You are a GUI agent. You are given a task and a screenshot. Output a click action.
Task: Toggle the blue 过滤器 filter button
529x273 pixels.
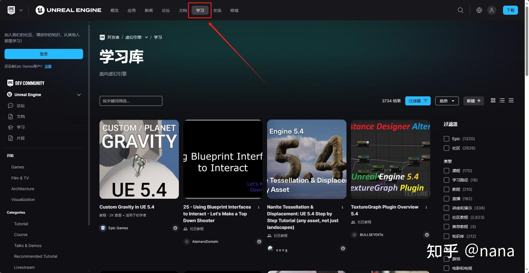pyautogui.click(x=418, y=101)
